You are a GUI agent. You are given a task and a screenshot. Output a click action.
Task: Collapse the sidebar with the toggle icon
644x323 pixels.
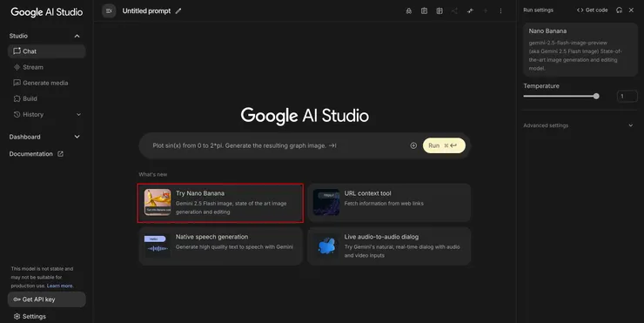pyautogui.click(x=109, y=11)
